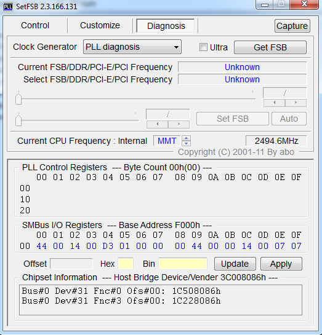This screenshot has height=335, width=322.
Task: Switch to the Control tab
Action: click(x=35, y=25)
